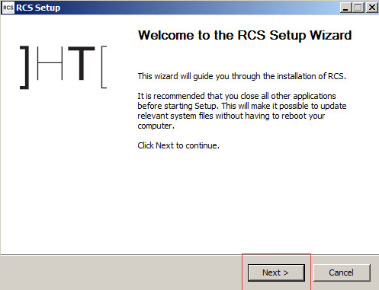Screen dimensions: 379x290
Task: Click the text 'Click Next to continue.'
Action: pos(178,145)
